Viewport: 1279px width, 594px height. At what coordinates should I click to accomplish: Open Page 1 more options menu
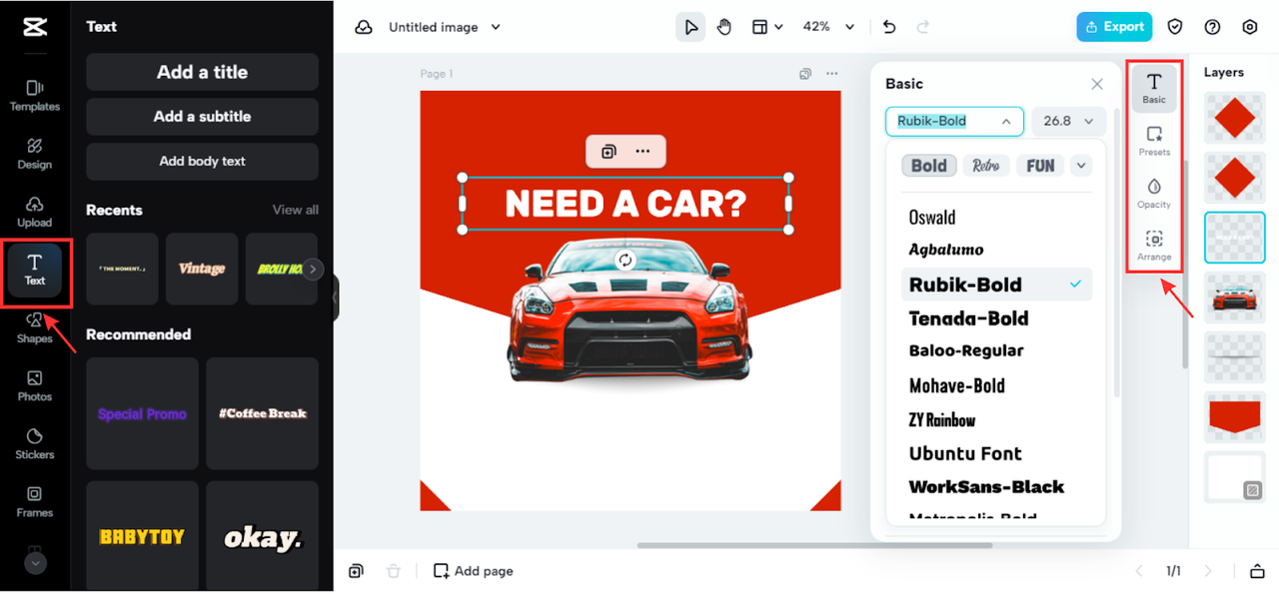pos(831,74)
